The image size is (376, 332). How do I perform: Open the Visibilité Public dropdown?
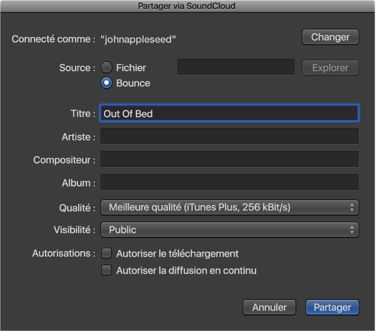230,230
